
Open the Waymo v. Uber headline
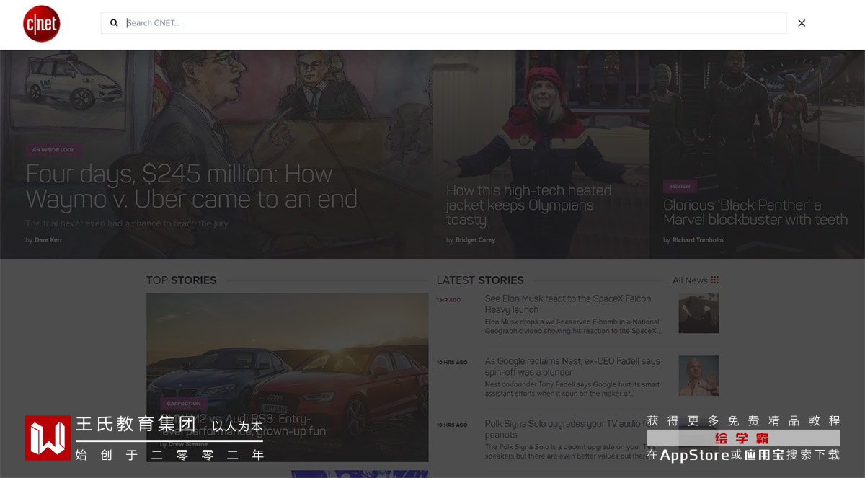click(x=192, y=187)
